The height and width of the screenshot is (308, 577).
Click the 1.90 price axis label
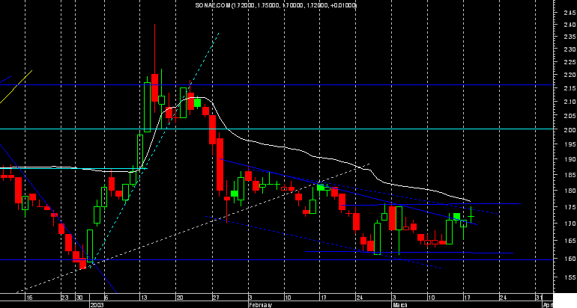(x=570, y=160)
